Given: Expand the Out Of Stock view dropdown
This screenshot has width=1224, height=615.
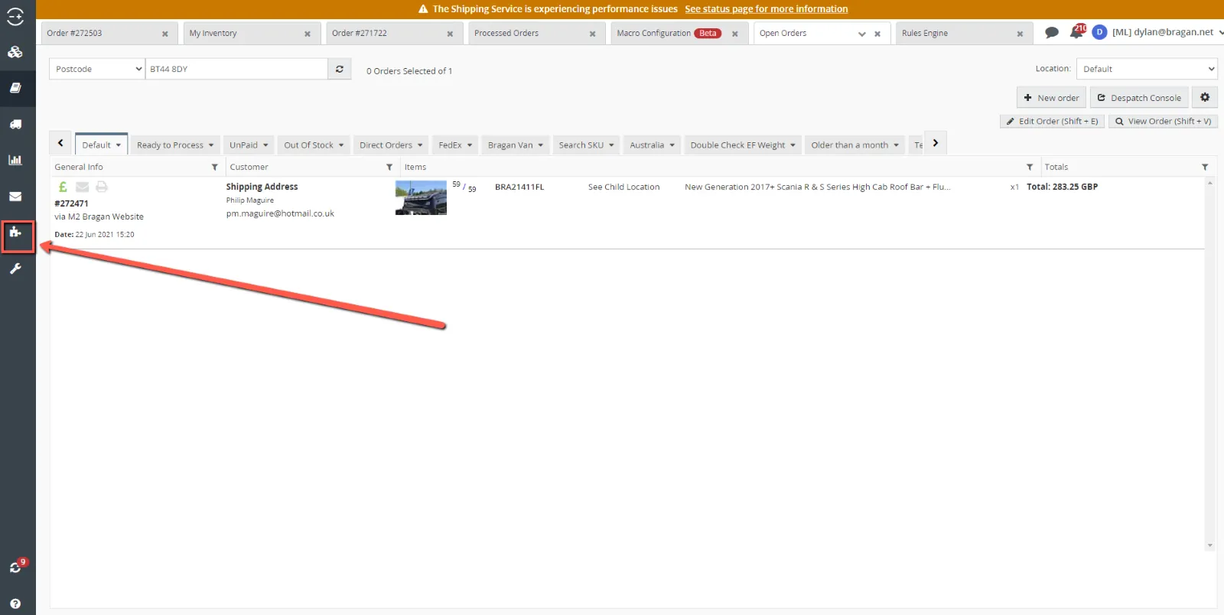Looking at the screenshot, I should [x=341, y=145].
